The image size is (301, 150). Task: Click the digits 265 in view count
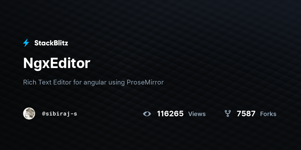click(177, 114)
